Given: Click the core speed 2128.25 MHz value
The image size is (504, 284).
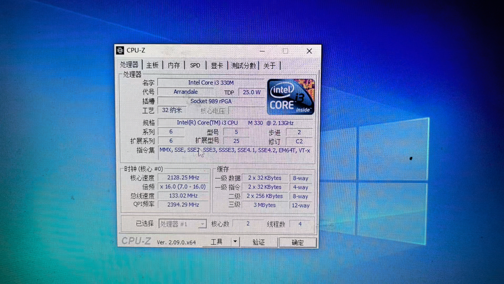Looking at the screenshot, I should [183, 178].
